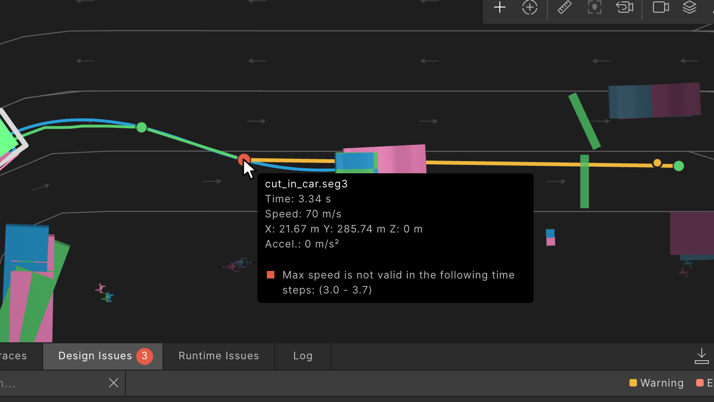This screenshot has width=714, height=402.
Task: Click the circled plus target icon
Action: pos(530,7)
